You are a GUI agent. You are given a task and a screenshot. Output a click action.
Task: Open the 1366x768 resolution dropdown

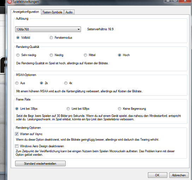pyautogui.click(x=48, y=29)
